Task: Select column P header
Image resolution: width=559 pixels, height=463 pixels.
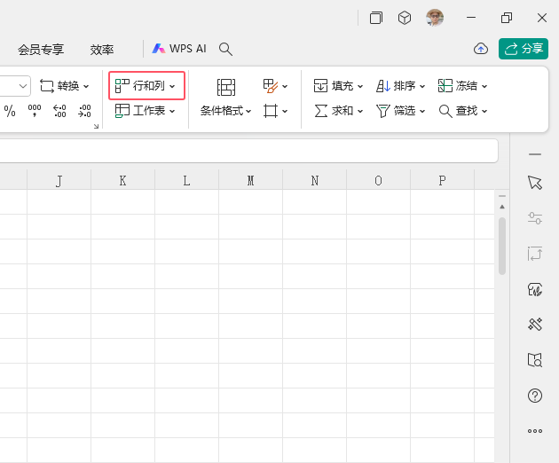Action: tap(442, 180)
